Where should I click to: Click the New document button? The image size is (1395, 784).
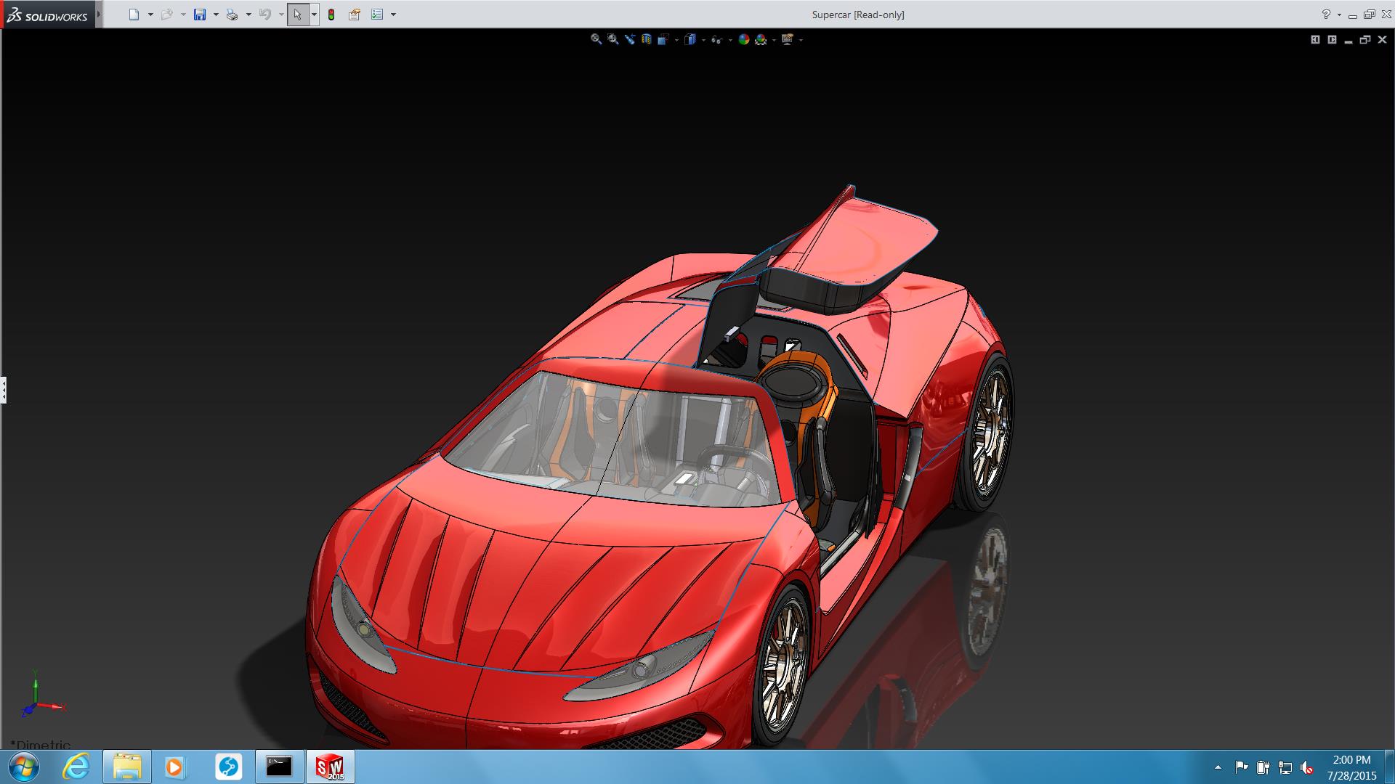point(134,15)
